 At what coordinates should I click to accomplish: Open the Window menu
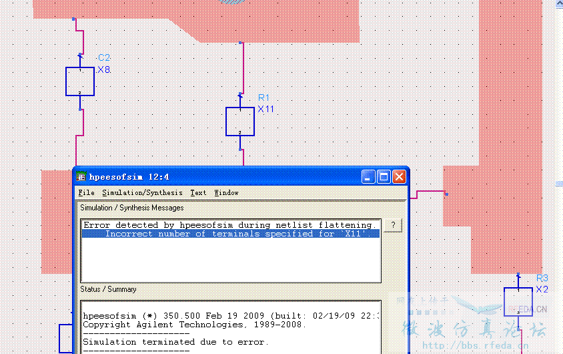click(226, 192)
